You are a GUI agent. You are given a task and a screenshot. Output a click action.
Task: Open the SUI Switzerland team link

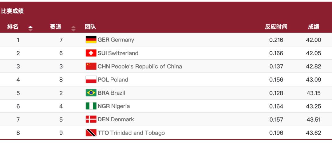pyautogui.click(x=118, y=53)
